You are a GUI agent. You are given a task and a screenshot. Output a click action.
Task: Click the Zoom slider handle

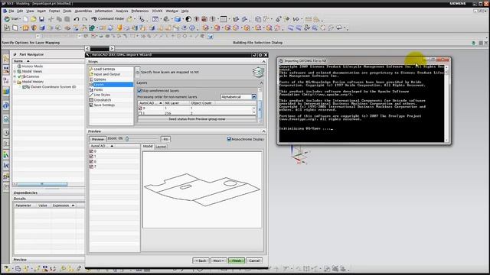[x=127, y=139]
